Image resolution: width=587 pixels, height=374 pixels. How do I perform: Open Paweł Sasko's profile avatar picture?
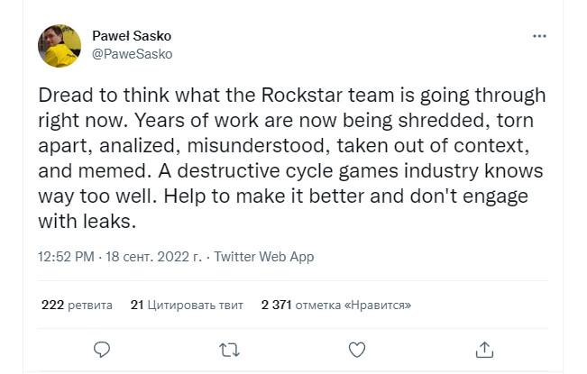(x=60, y=45)
